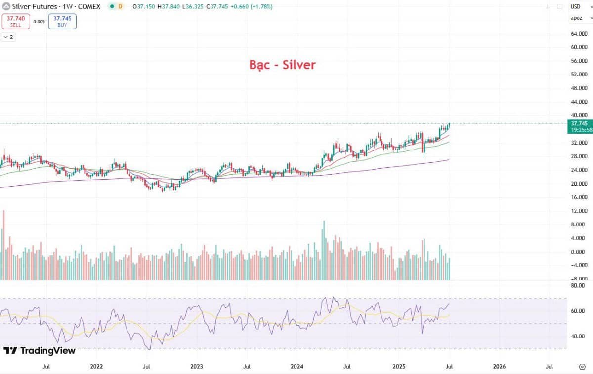Click the TradingView logo

[x=40, y=350]
